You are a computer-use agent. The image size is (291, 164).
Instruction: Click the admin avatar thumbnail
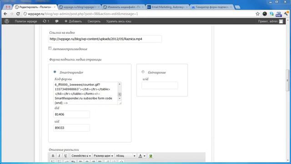[x=281, y=21]
